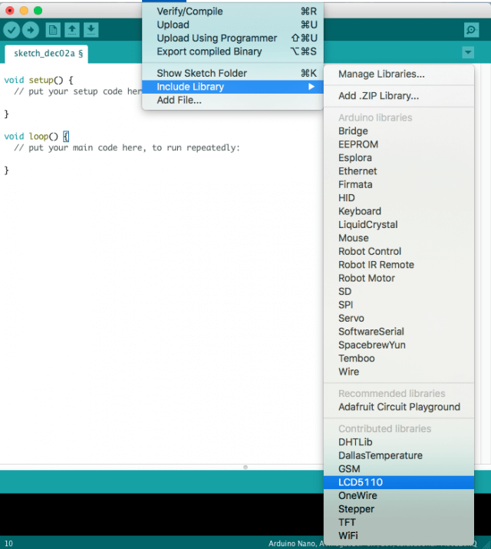Screen dimensions: 491x549
Task: Include the Keyboard library
Action: tap(399, 211)
